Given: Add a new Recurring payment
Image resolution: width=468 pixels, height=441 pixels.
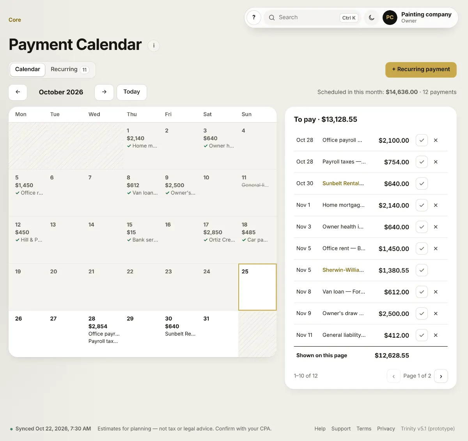Looking at the screenshot, I should (421, 69).
